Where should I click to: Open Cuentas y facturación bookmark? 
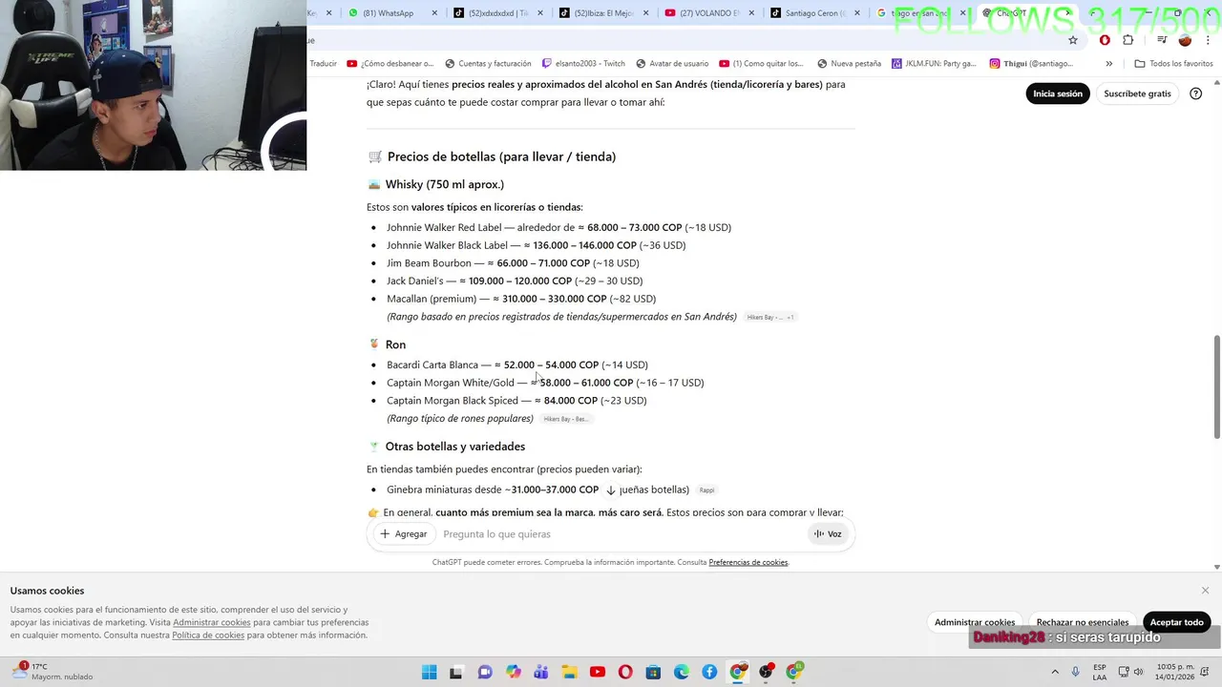click(x=488, y=64)
